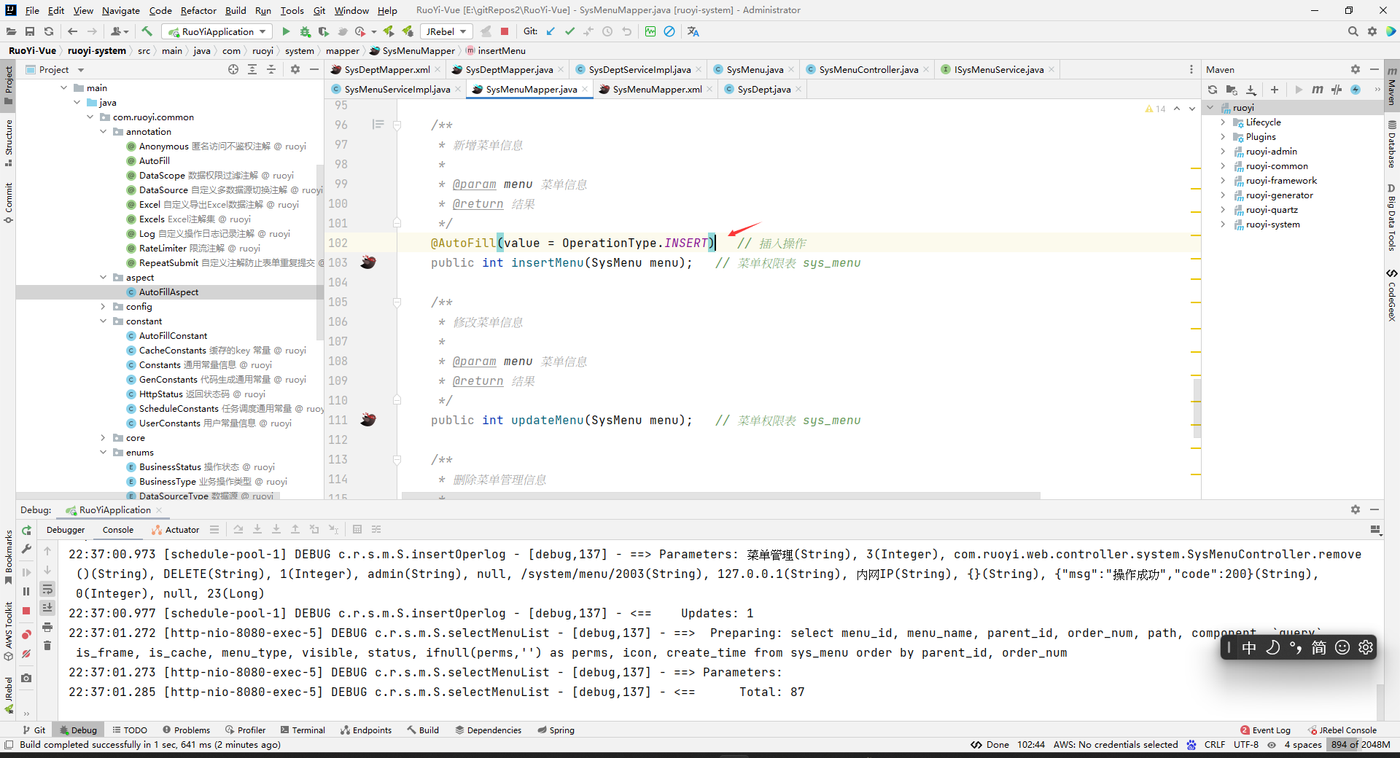The height and width of the screenshot is (758, 1400).
Task: Run RuoYiApplication with the green play button
Action: point(286,31)
